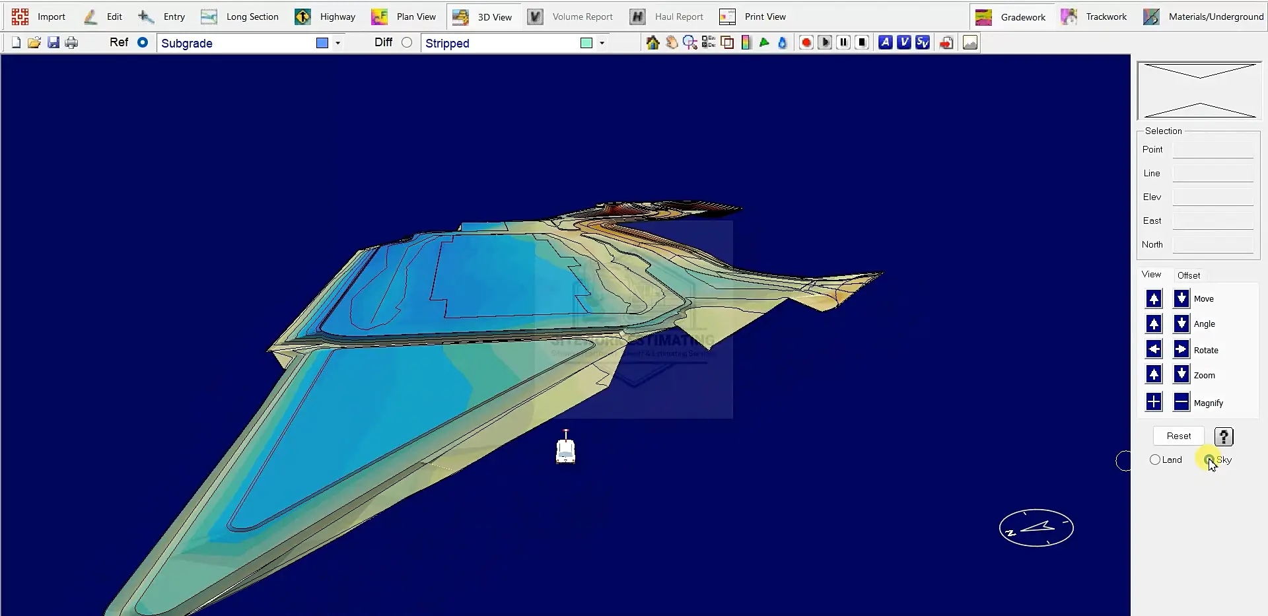The height and width of the screenshot is (616, 1268).
Task: Select the hand pan tool
Action: point(672,43)
